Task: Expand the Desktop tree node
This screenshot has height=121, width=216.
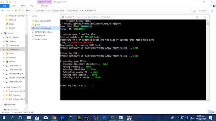Action: (3, 41)
